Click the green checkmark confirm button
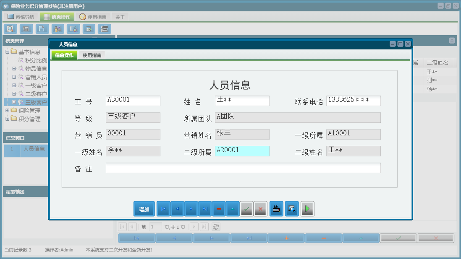Image resolution: width=461 pixels, height=259 pixels. click(x=247, y=208)
